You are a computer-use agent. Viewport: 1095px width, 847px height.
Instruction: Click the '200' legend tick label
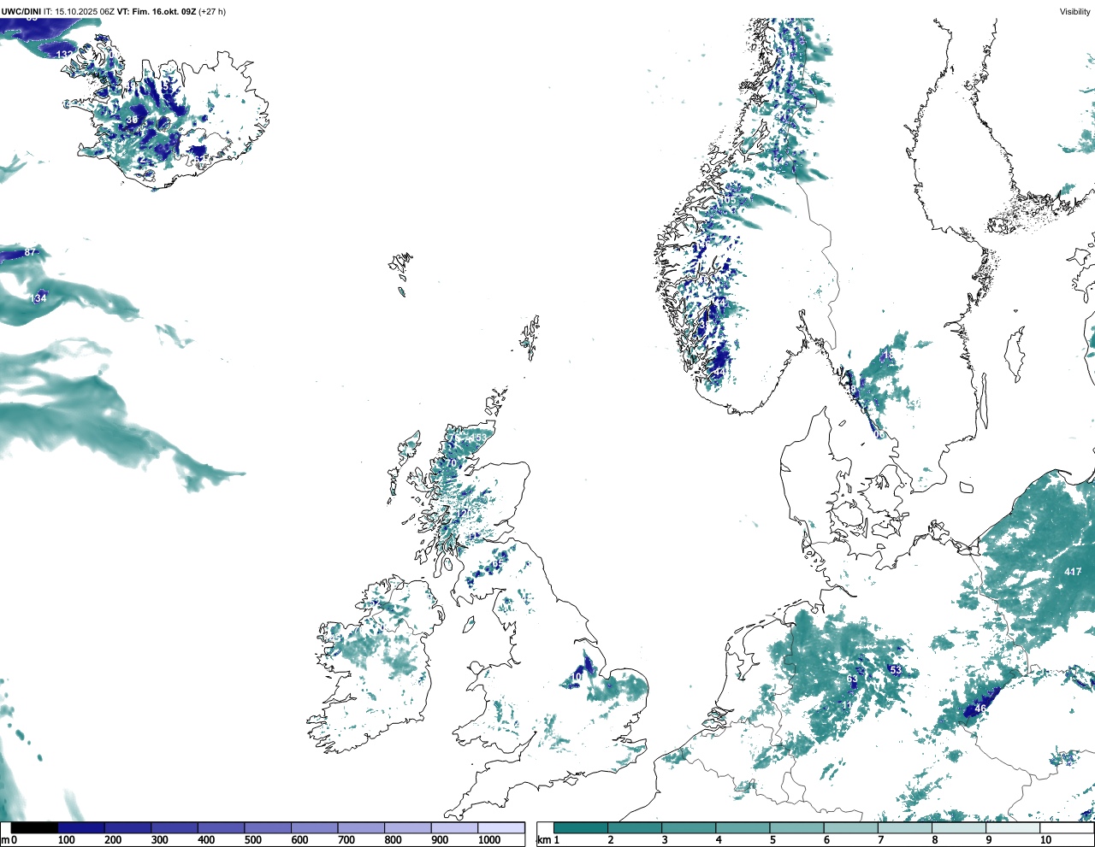[x=113, y=841]
